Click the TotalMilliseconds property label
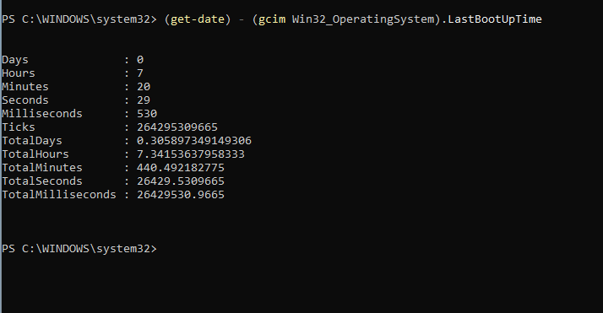Image resolution: width=603 pixels, height=313 pixels. coord(59,194)
